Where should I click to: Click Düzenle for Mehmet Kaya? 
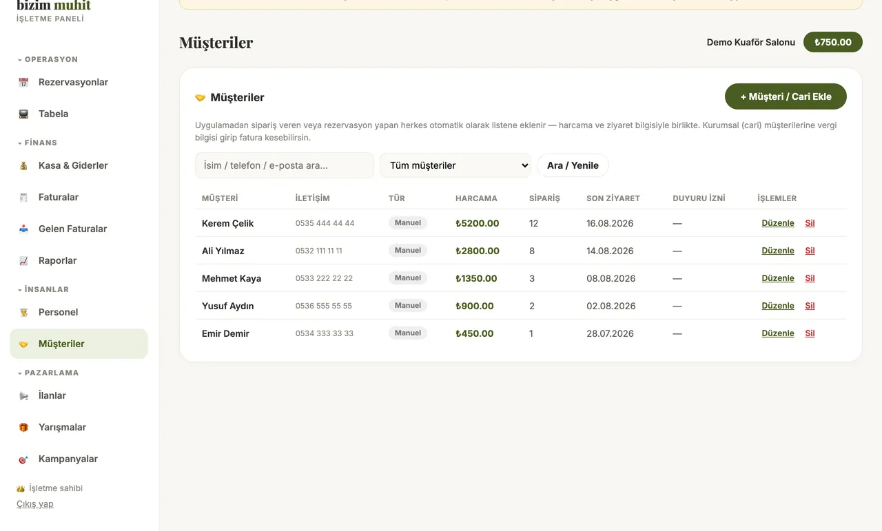pos(778,278)
